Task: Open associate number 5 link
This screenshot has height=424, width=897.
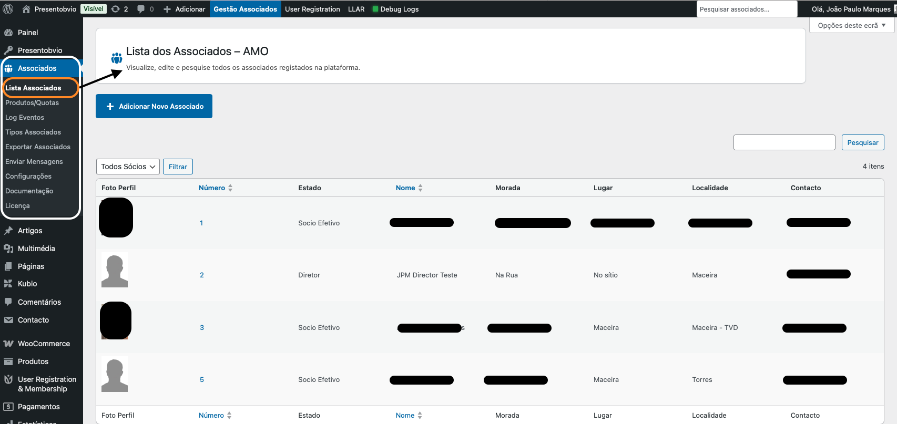Action: pyautogui.click(x=202, y=379)
